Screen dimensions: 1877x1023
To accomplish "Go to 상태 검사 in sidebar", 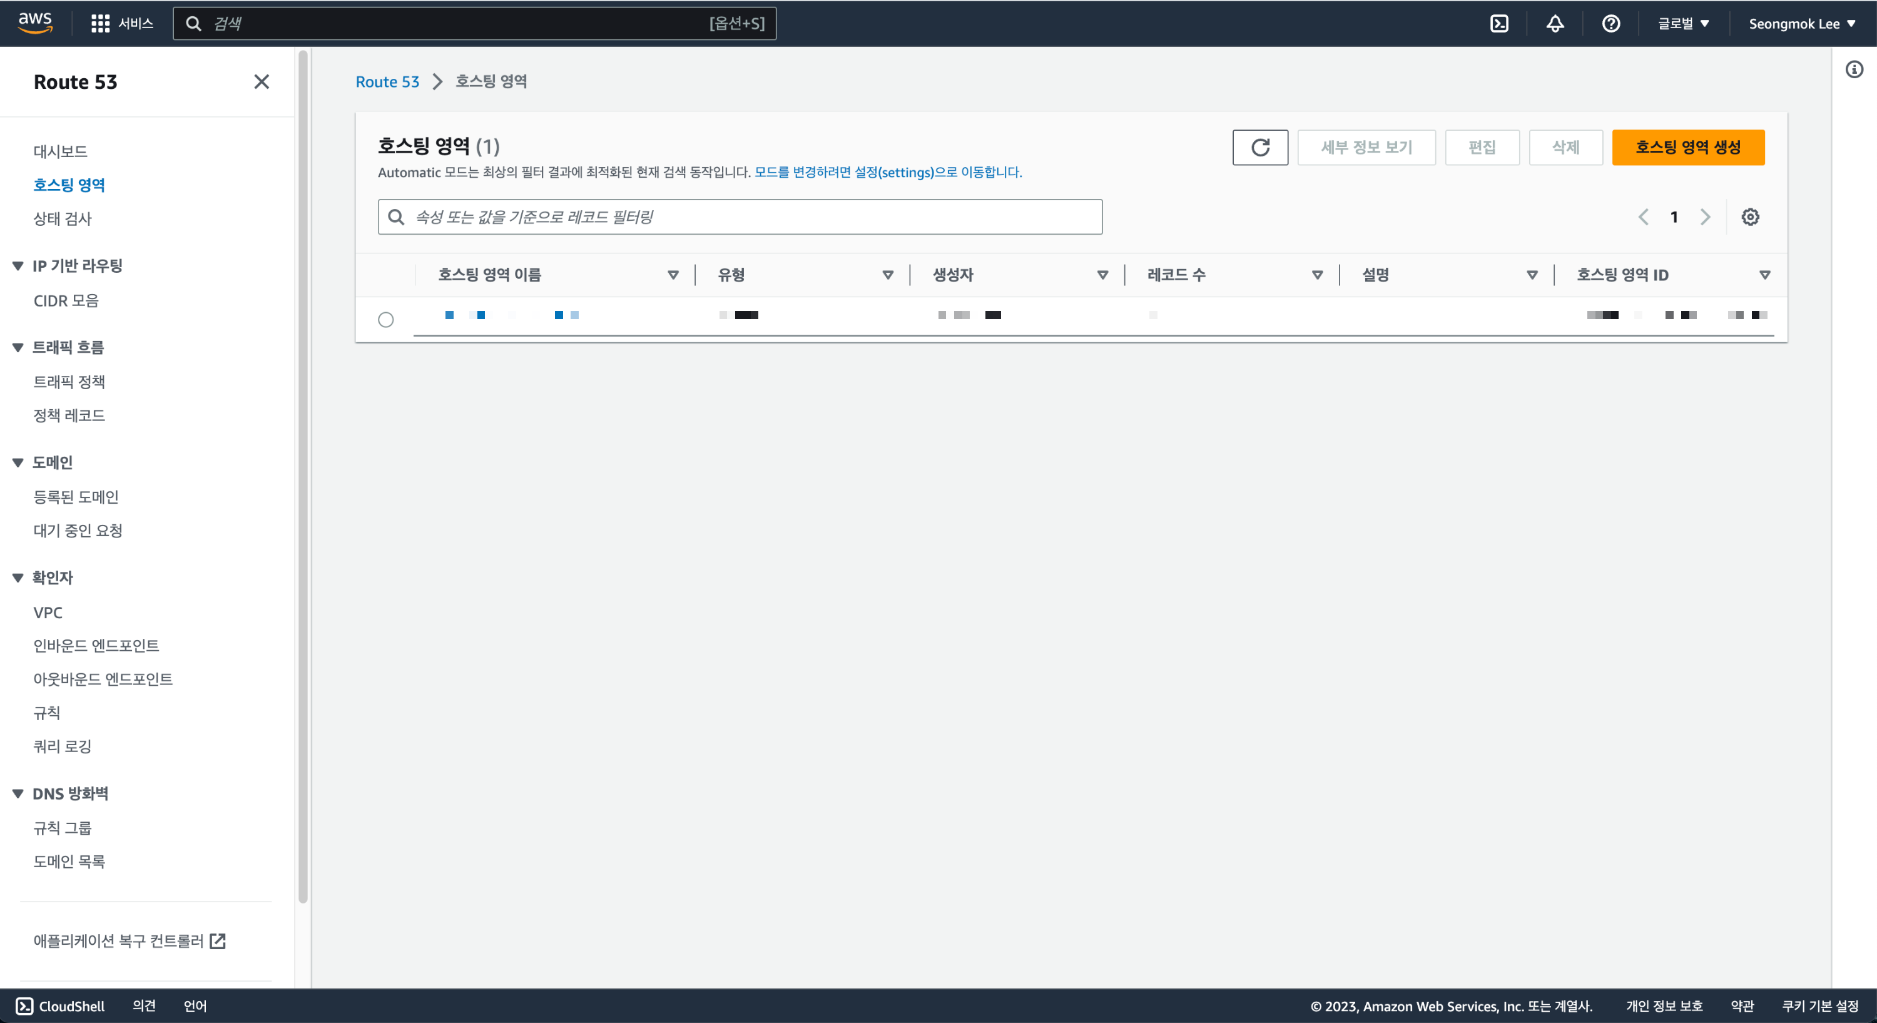I will pyautogui.click(x=63, y=218).
